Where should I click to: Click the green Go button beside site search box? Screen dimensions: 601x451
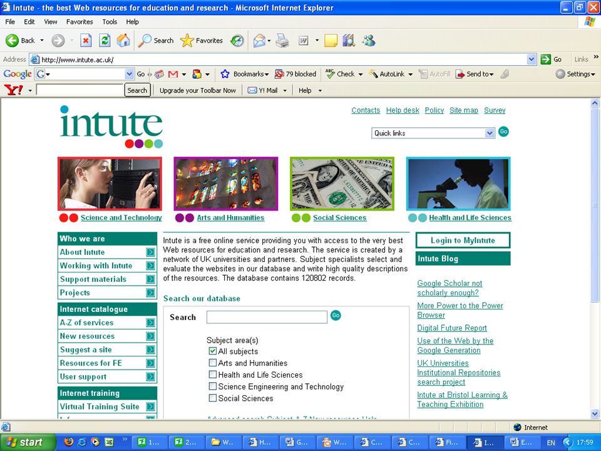(336, 315)
